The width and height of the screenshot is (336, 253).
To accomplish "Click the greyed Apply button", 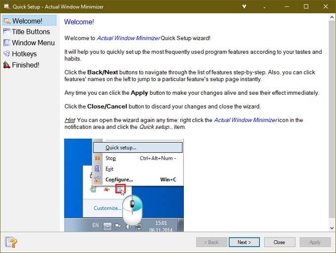I will coord(315,242).
